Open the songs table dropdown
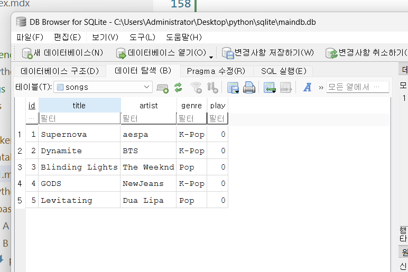The height and width of the screenshot is (272, 408). point(146,87)
